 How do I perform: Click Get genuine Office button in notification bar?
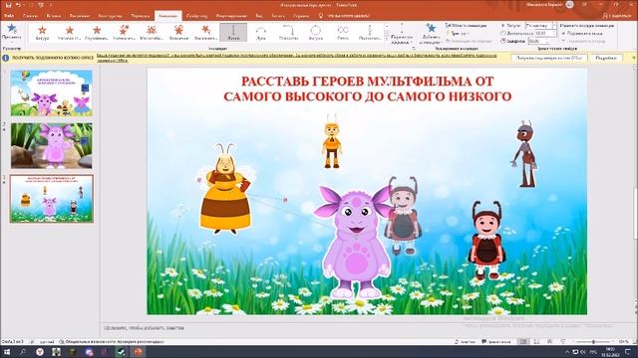549,58
